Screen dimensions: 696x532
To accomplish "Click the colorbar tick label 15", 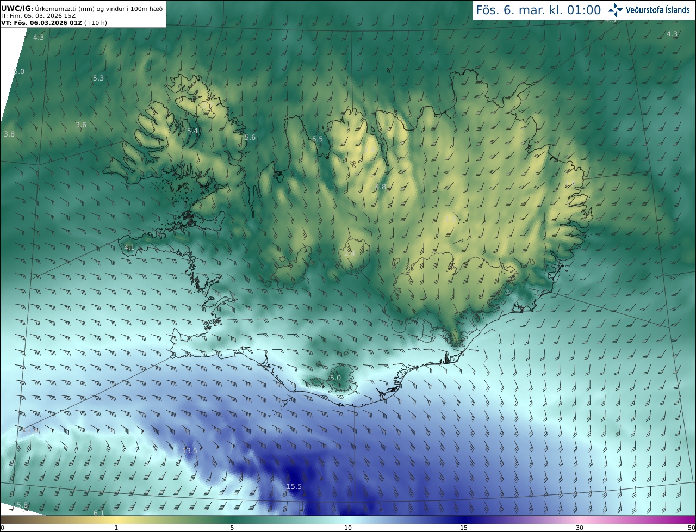I will click(x=464, y=528).
